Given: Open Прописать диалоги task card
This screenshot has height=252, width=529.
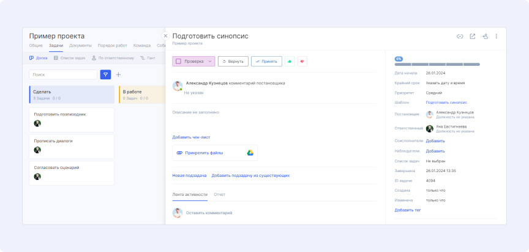Looking at the screenshot, I should point(72,146).
